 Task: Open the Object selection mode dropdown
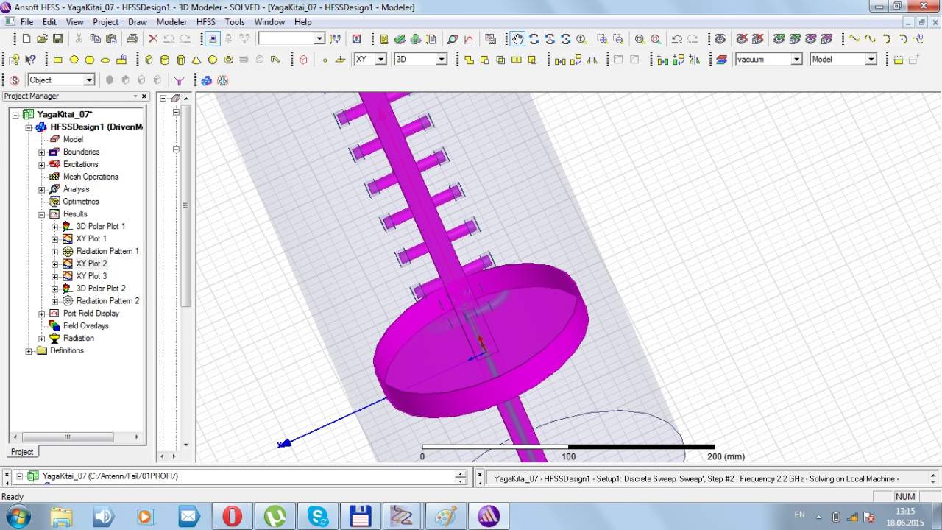pos(89,80)
